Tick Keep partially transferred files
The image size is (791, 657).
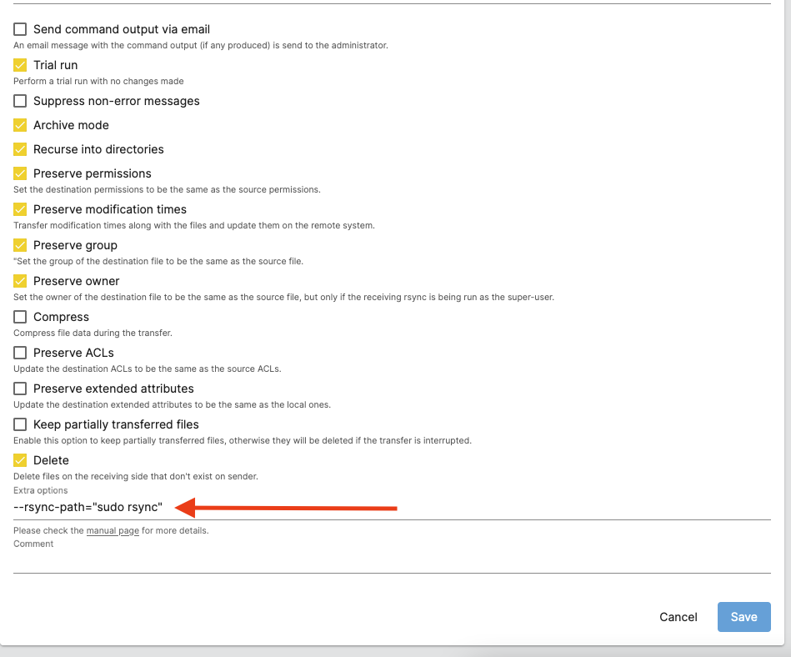click(x=20, y=424)
